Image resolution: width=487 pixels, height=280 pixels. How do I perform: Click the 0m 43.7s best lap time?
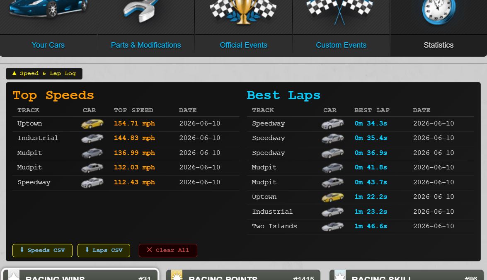(371, 183)
